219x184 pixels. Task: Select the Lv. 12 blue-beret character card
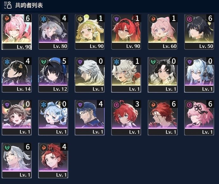53,75
